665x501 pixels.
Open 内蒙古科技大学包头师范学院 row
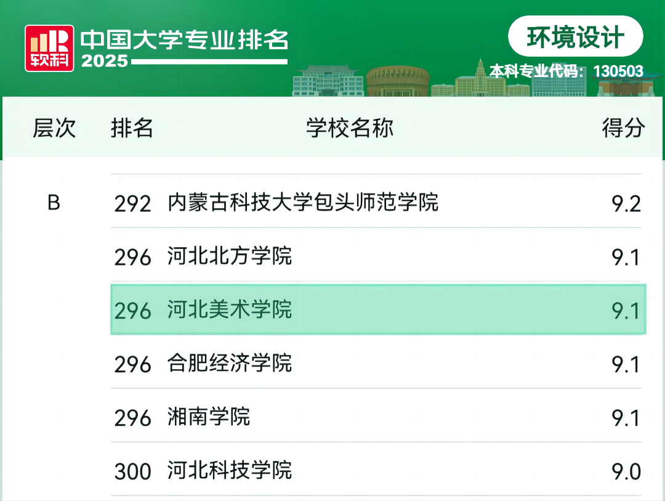(303, 203)
